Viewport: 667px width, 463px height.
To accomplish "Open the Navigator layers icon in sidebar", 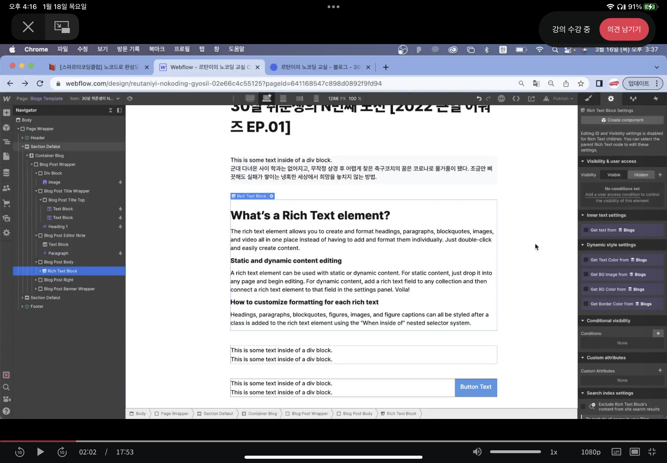I will tap(7, 142).
